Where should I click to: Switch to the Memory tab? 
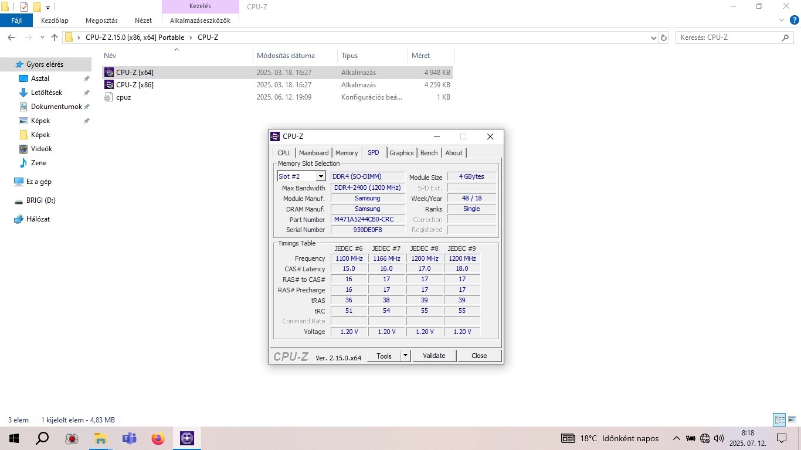click(x=347, y=153)
